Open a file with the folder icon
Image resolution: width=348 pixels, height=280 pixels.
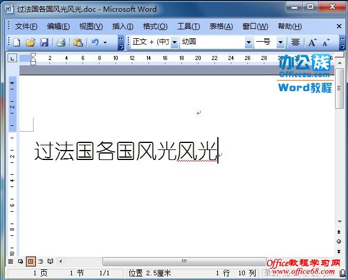31,42
